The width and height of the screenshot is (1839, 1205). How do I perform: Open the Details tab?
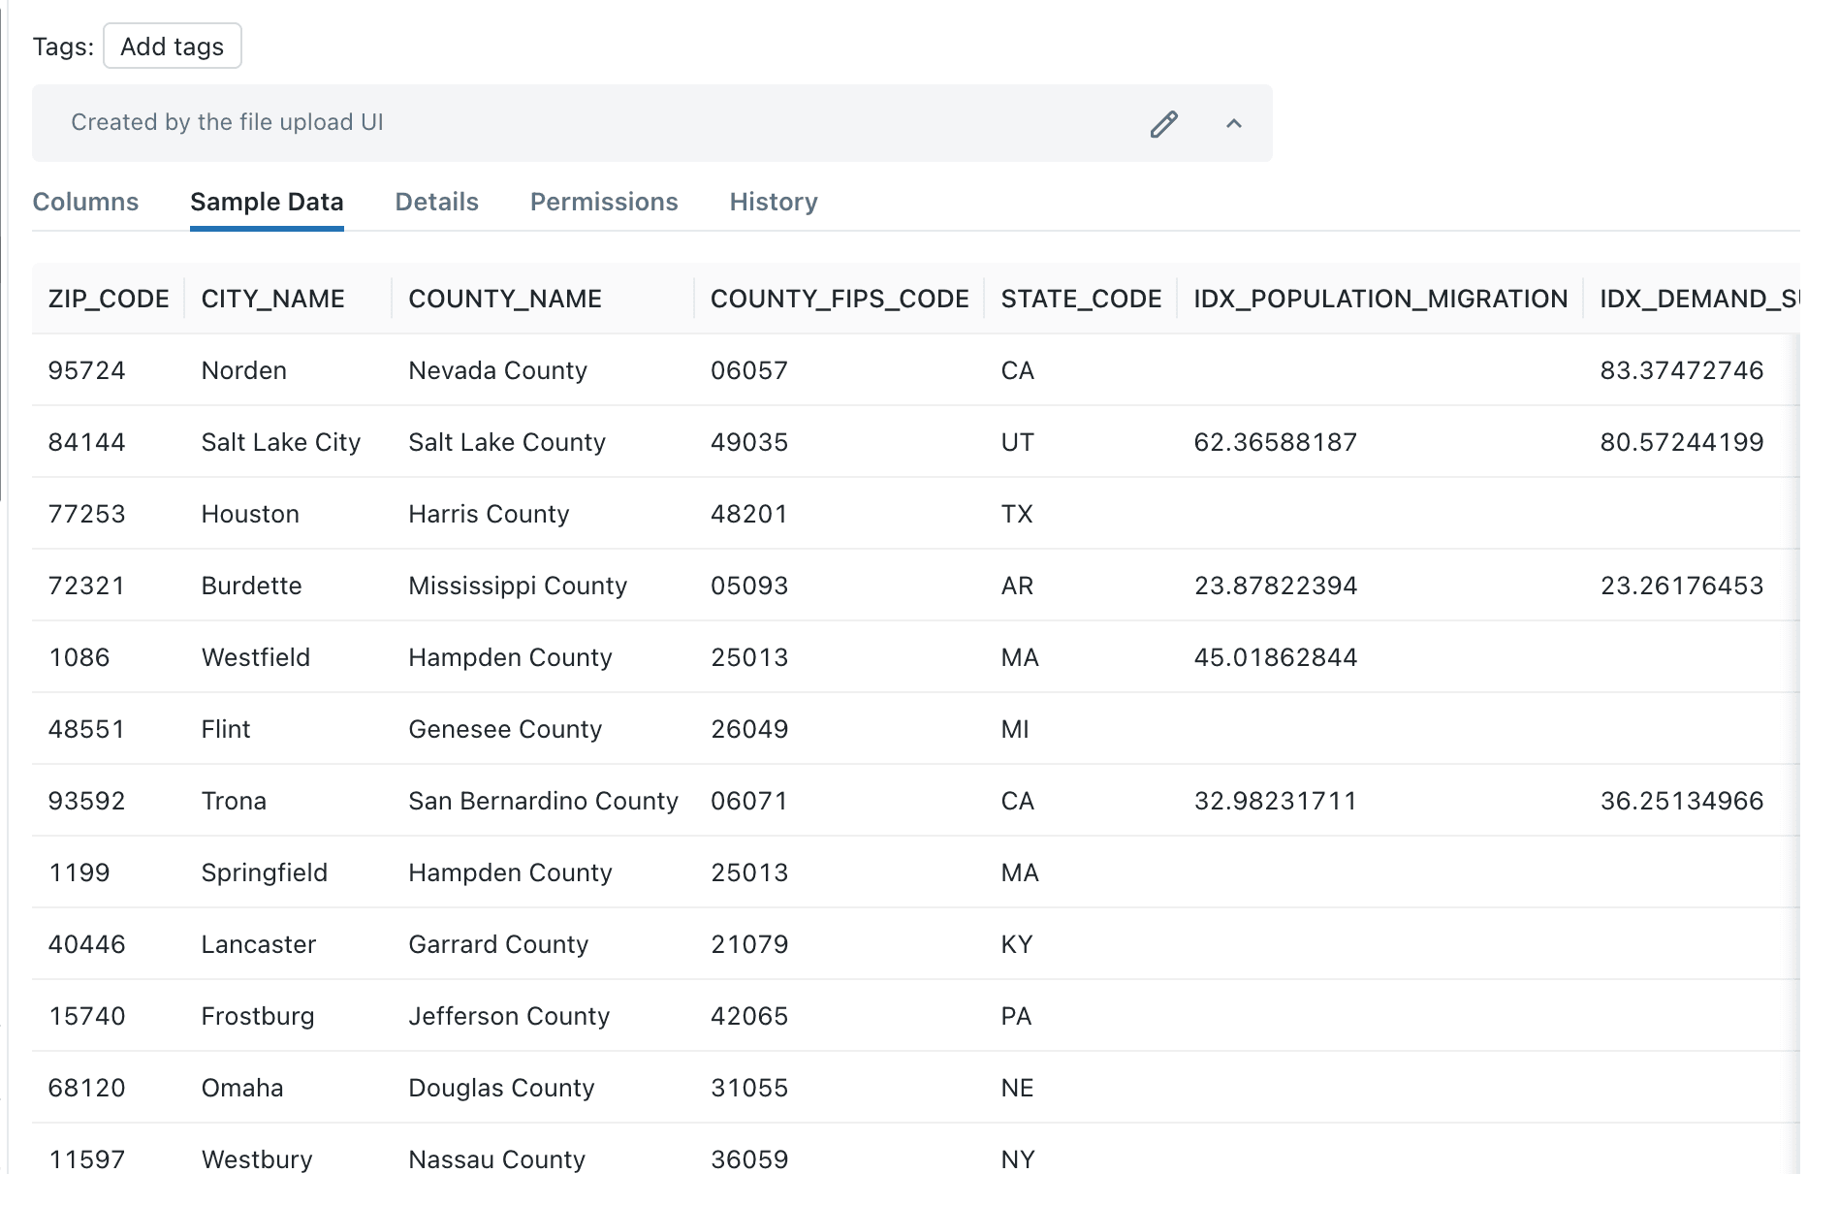(437, 202)
